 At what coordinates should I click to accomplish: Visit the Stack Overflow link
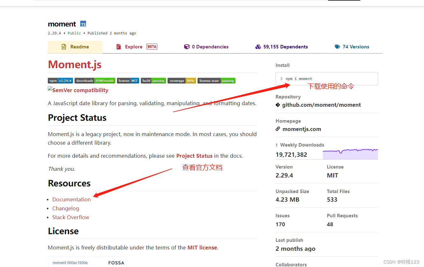point(71,217)
